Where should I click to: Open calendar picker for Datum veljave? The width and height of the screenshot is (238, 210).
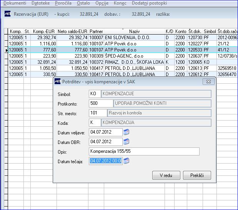tap(126, 132)
